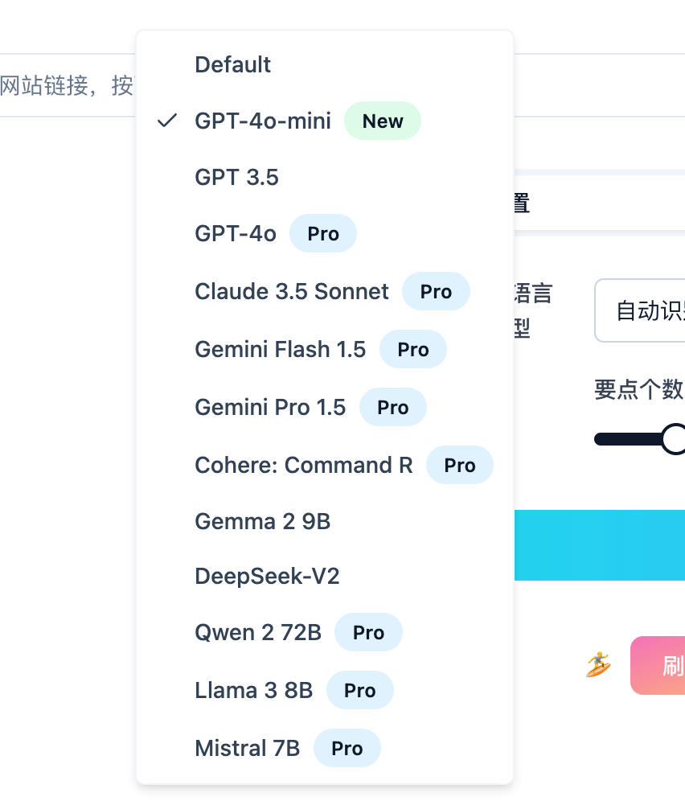
Task: Choose the Gemma 2 9B model
Action: click(x=262, y=522)
